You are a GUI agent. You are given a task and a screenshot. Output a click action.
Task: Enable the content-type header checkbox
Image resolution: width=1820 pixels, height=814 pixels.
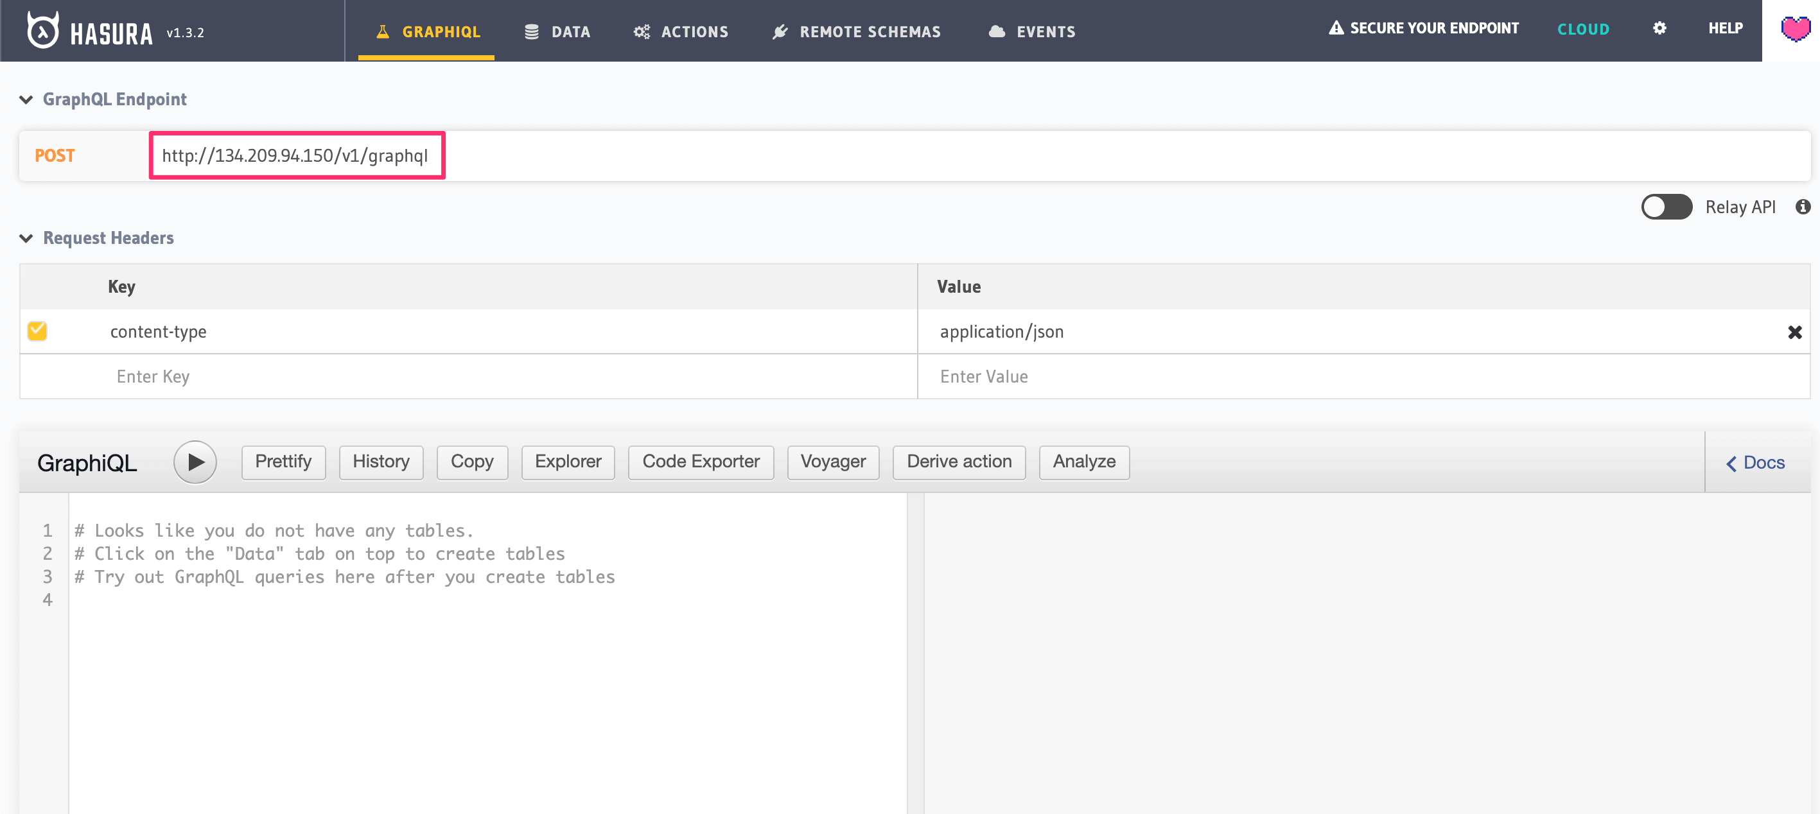coord(36,332)
